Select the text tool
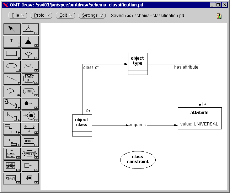 point(12,42)
